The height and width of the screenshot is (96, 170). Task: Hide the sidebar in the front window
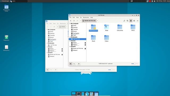tap(79, 64)
